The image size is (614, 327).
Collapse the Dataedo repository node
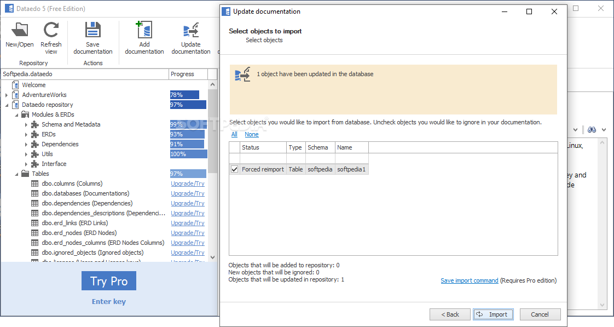pos(6,105)
